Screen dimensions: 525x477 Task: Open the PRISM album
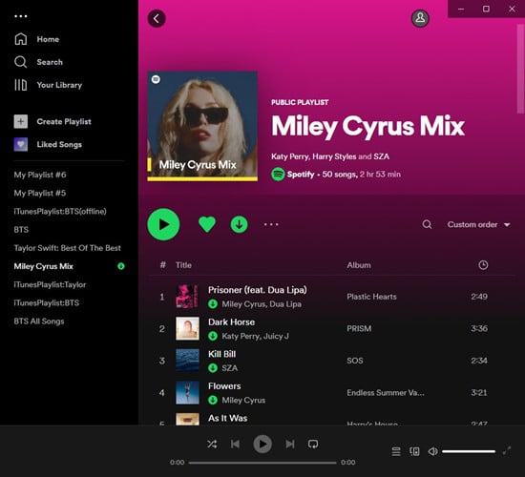tap(359, 329)
